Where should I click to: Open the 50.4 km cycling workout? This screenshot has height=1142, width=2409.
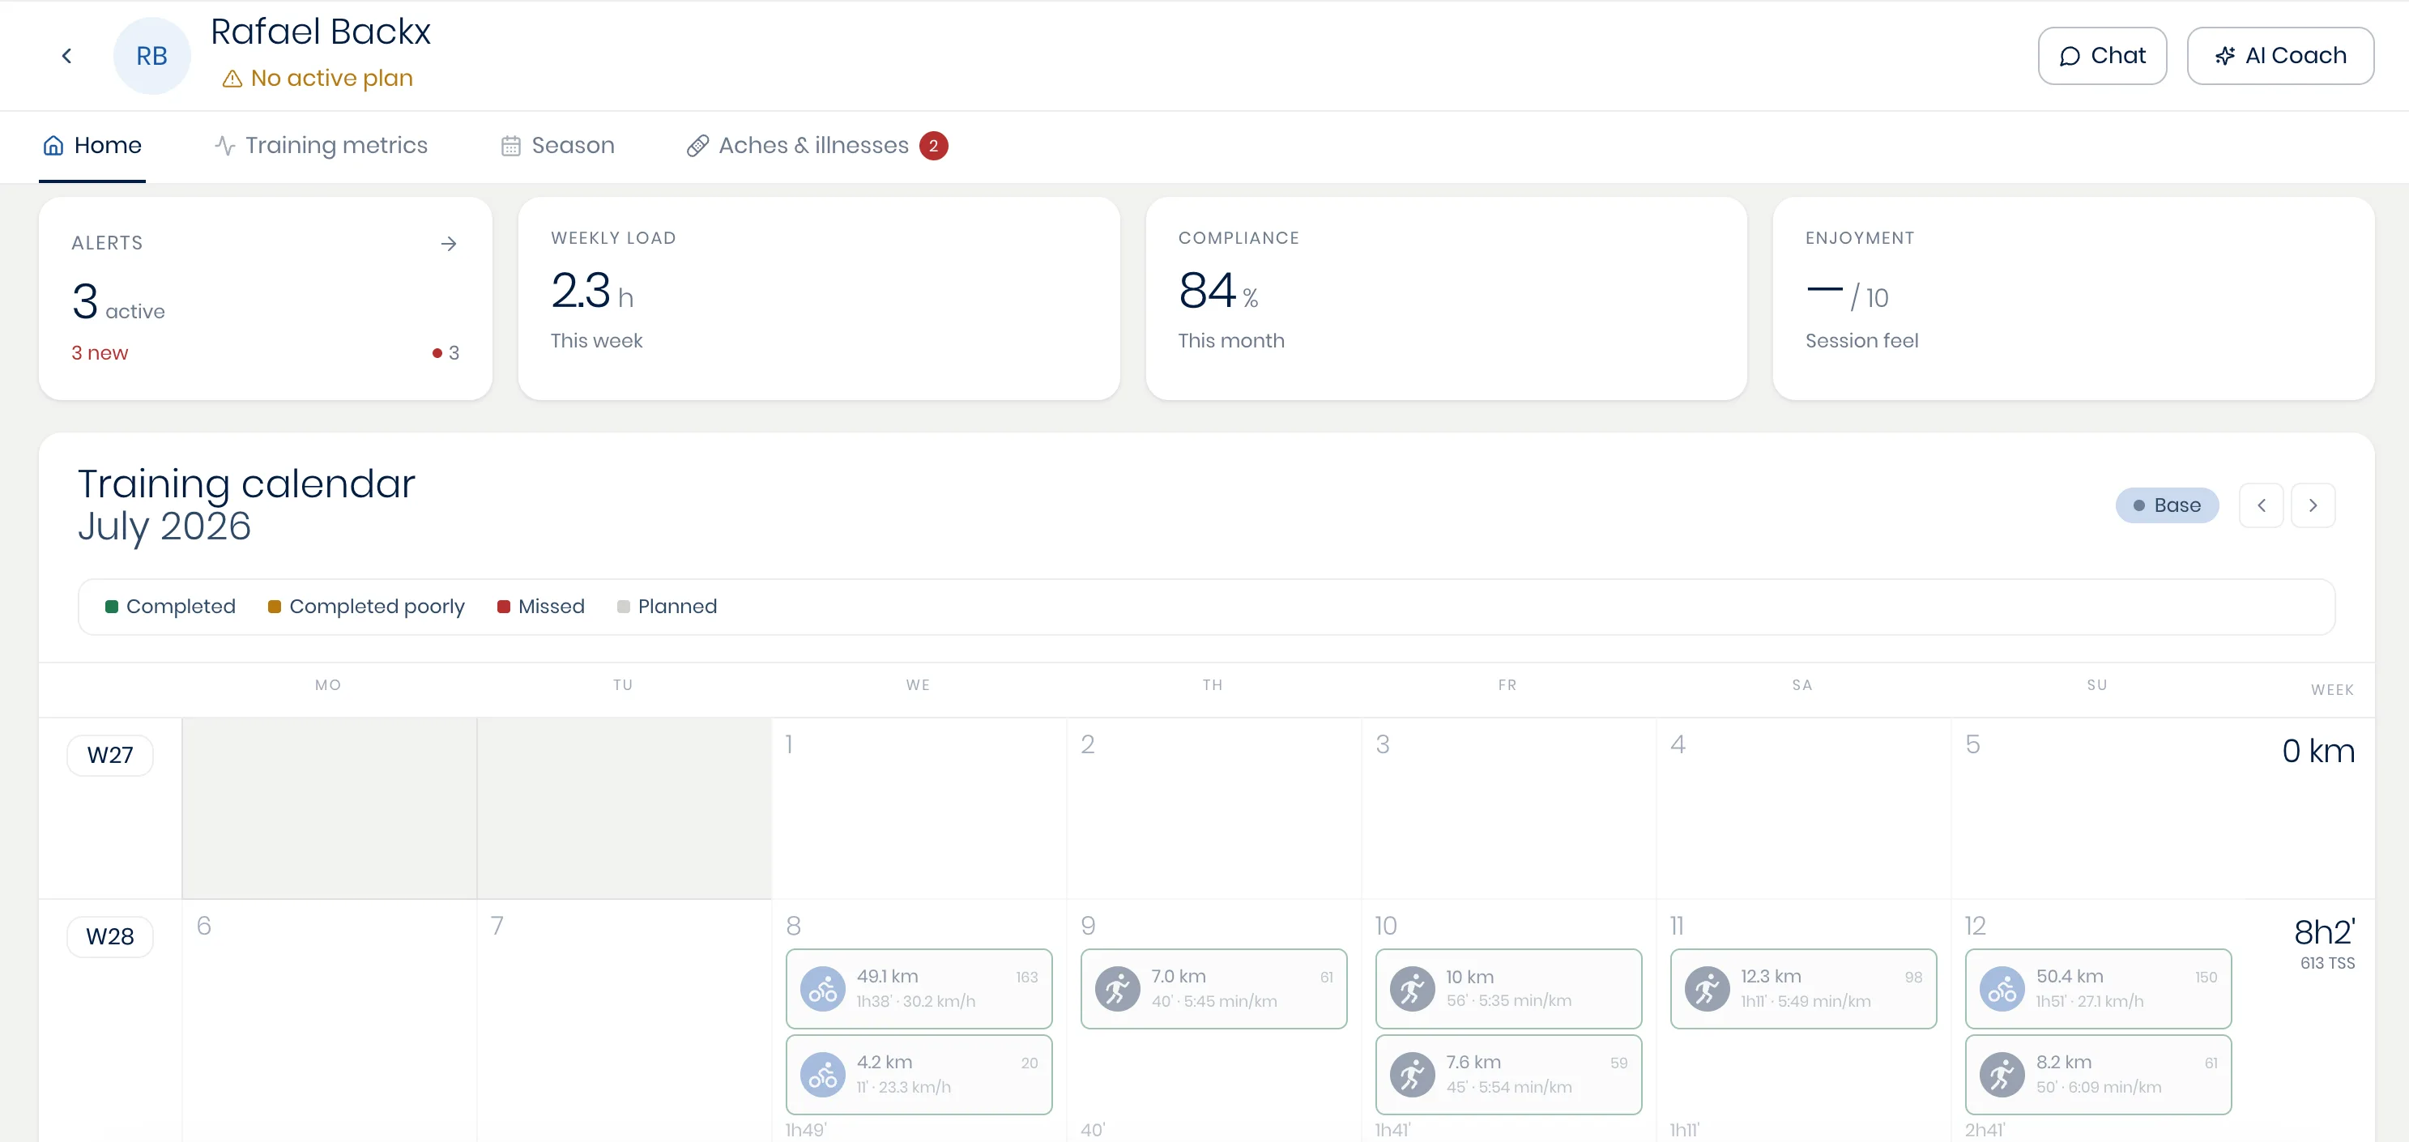[x=2099, y=989]
